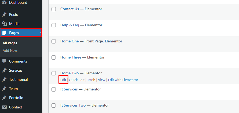Viewport: 239px width, 113px height.
Task: Click the Testimonial pin icon
Action: tap(4, 80)
